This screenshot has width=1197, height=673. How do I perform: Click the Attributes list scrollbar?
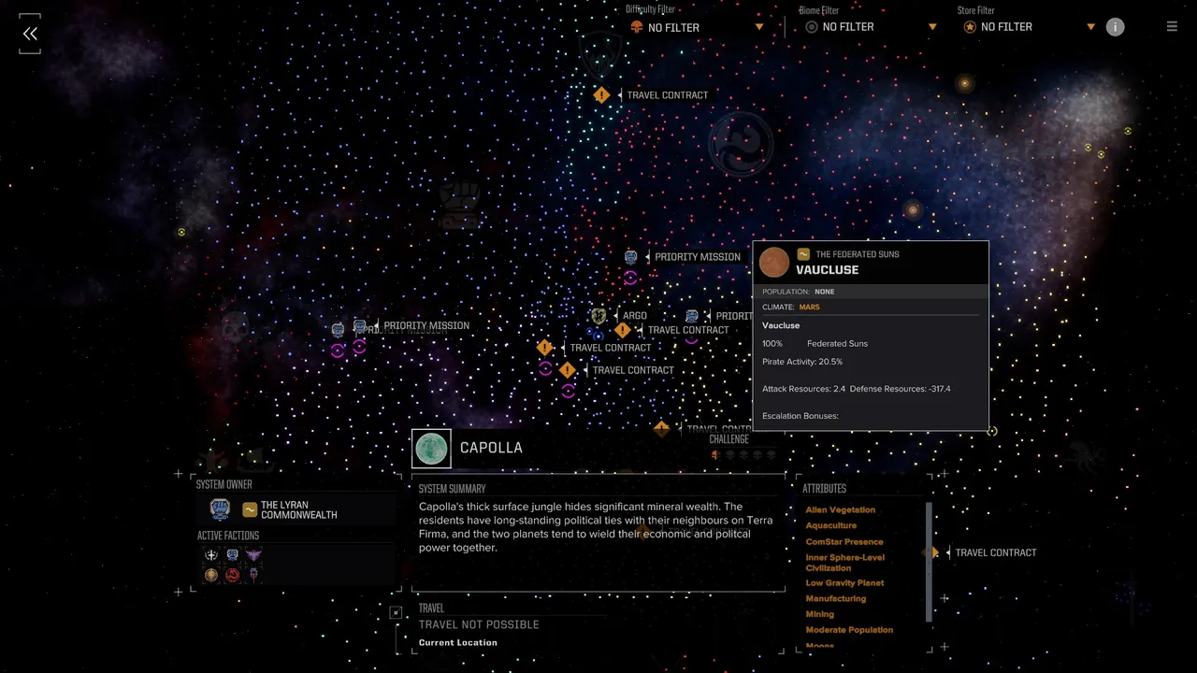tap(929, 562)
